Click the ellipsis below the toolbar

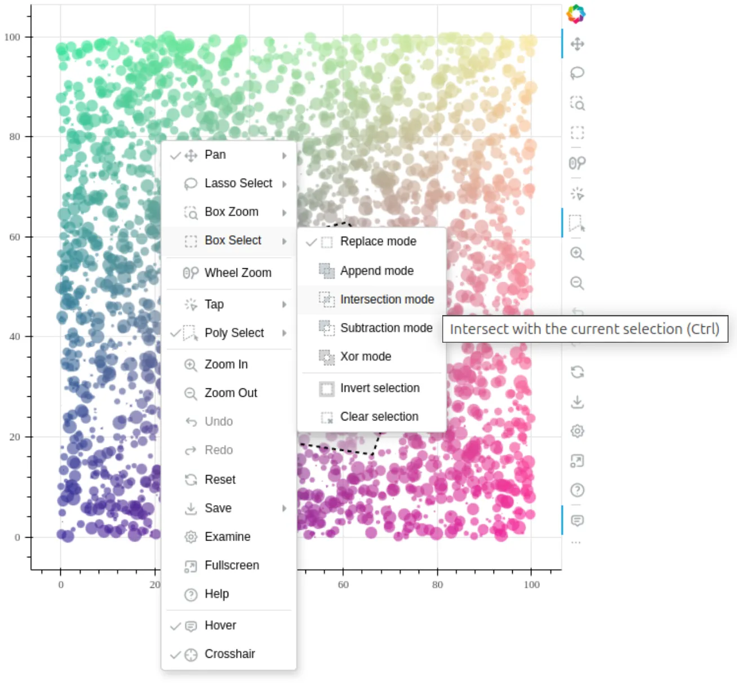point(576,542)
